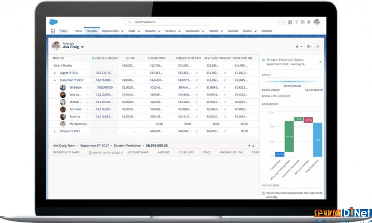
Task: Close Einstein Prediction Details with the arrow
Action: (x=320, y=62)
